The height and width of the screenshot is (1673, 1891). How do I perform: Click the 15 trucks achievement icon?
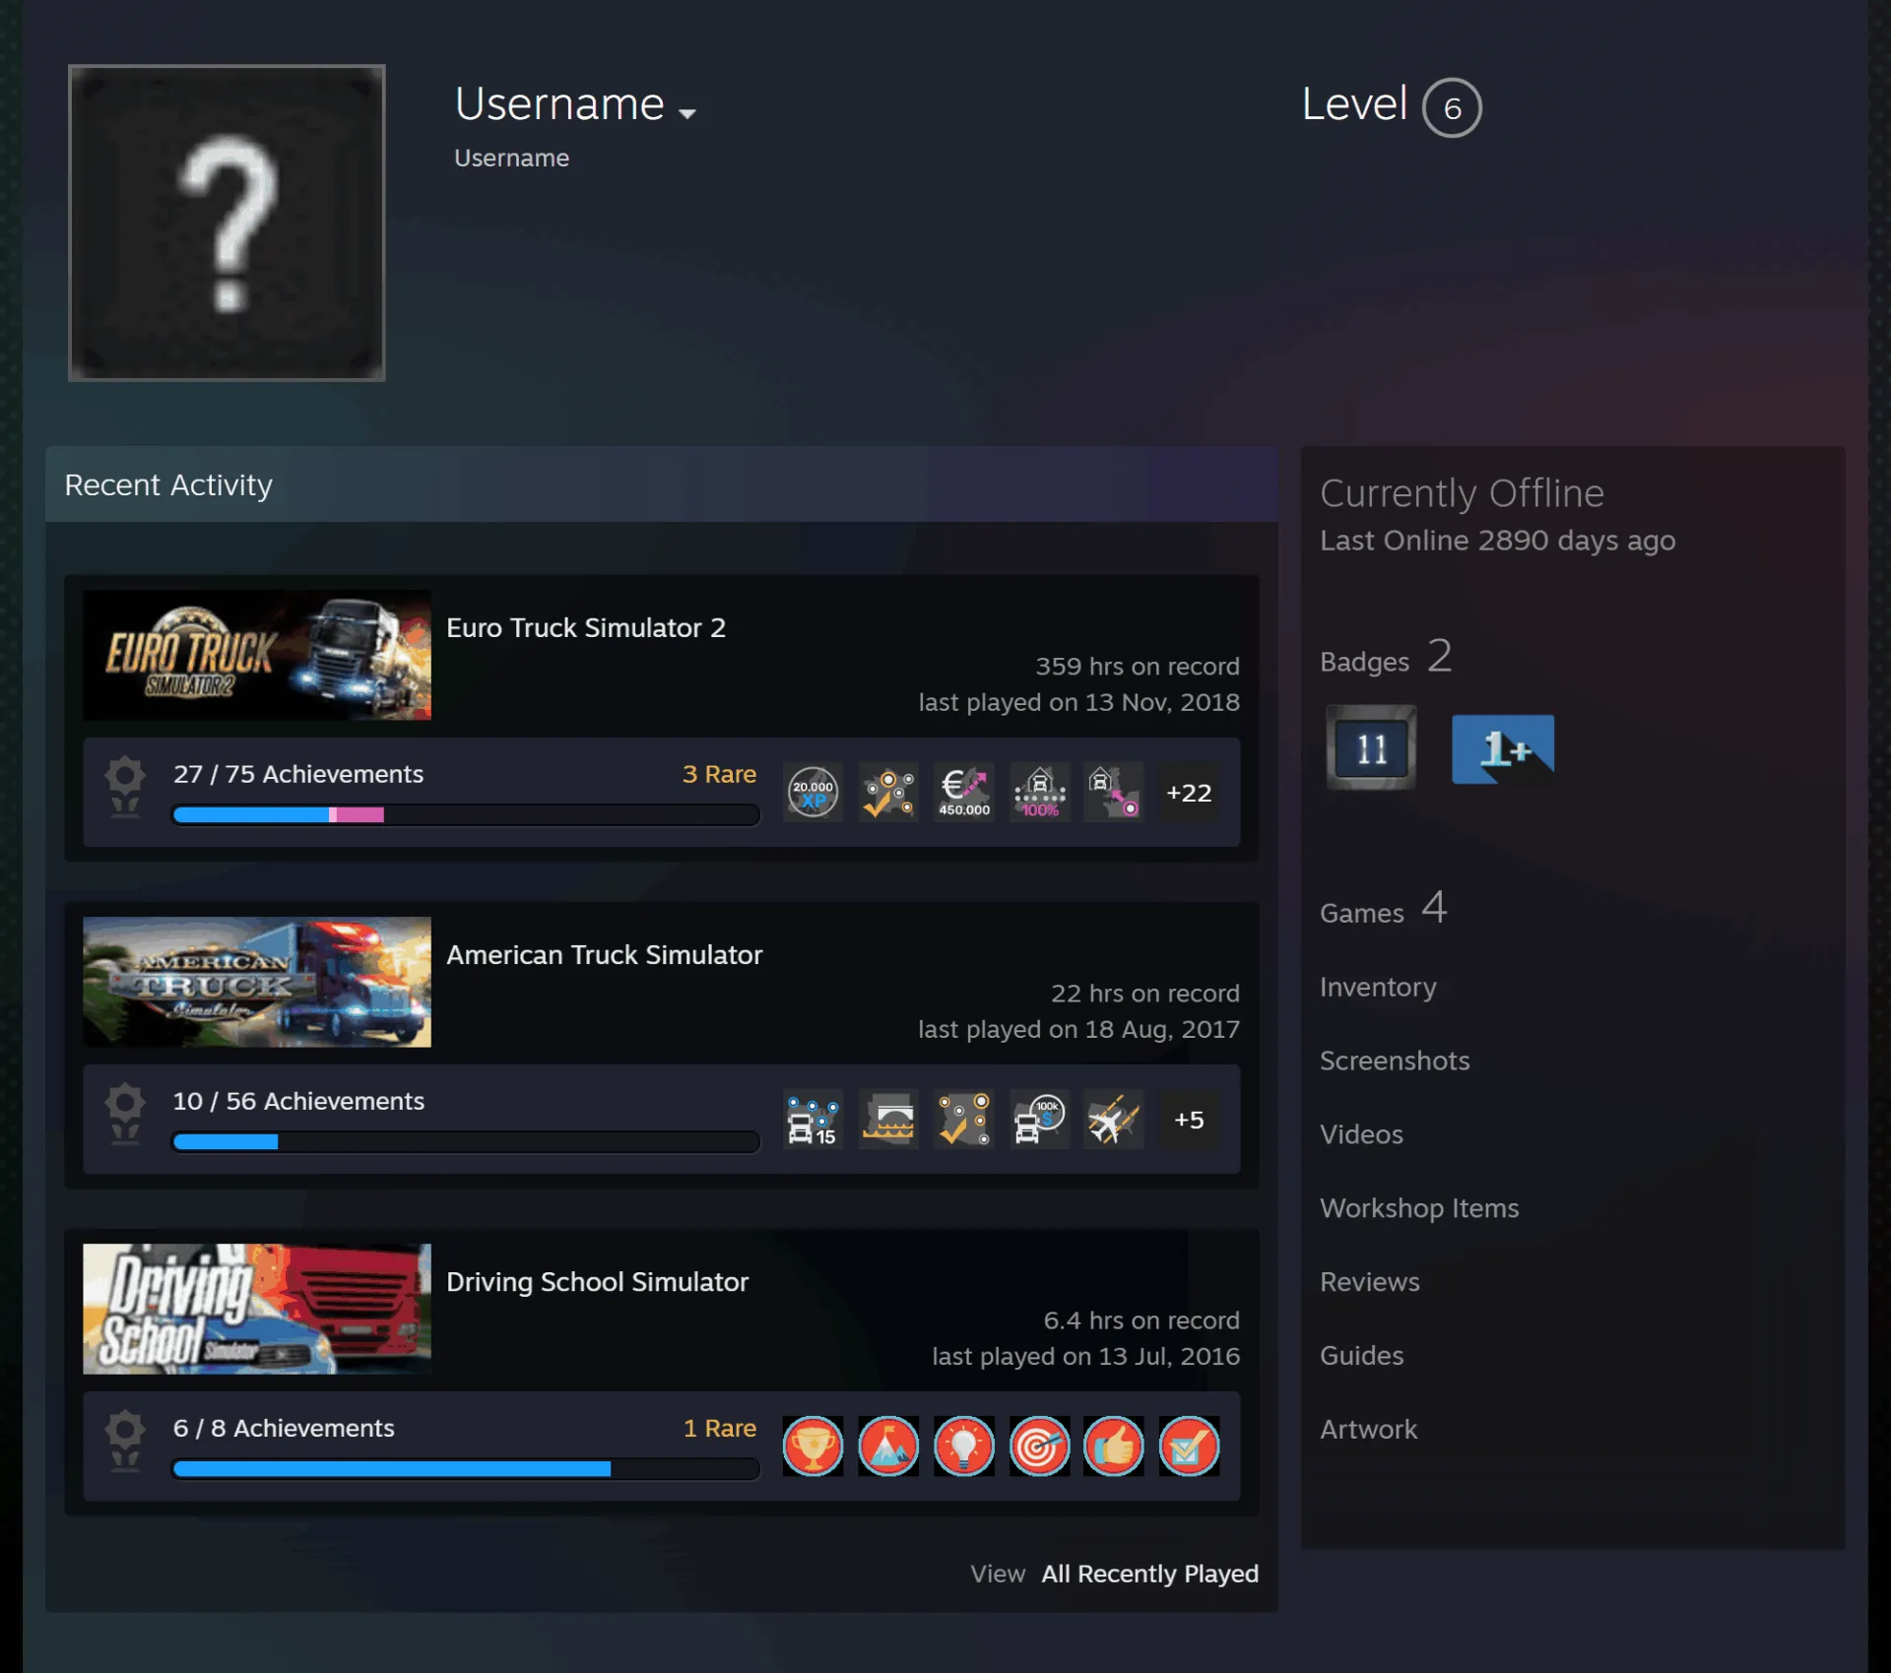[x=813, y=1120]
